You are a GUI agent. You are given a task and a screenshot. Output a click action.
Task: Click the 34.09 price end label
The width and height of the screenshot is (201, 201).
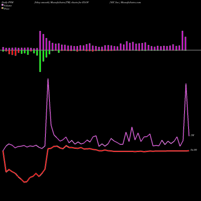(x=194, y=150)
